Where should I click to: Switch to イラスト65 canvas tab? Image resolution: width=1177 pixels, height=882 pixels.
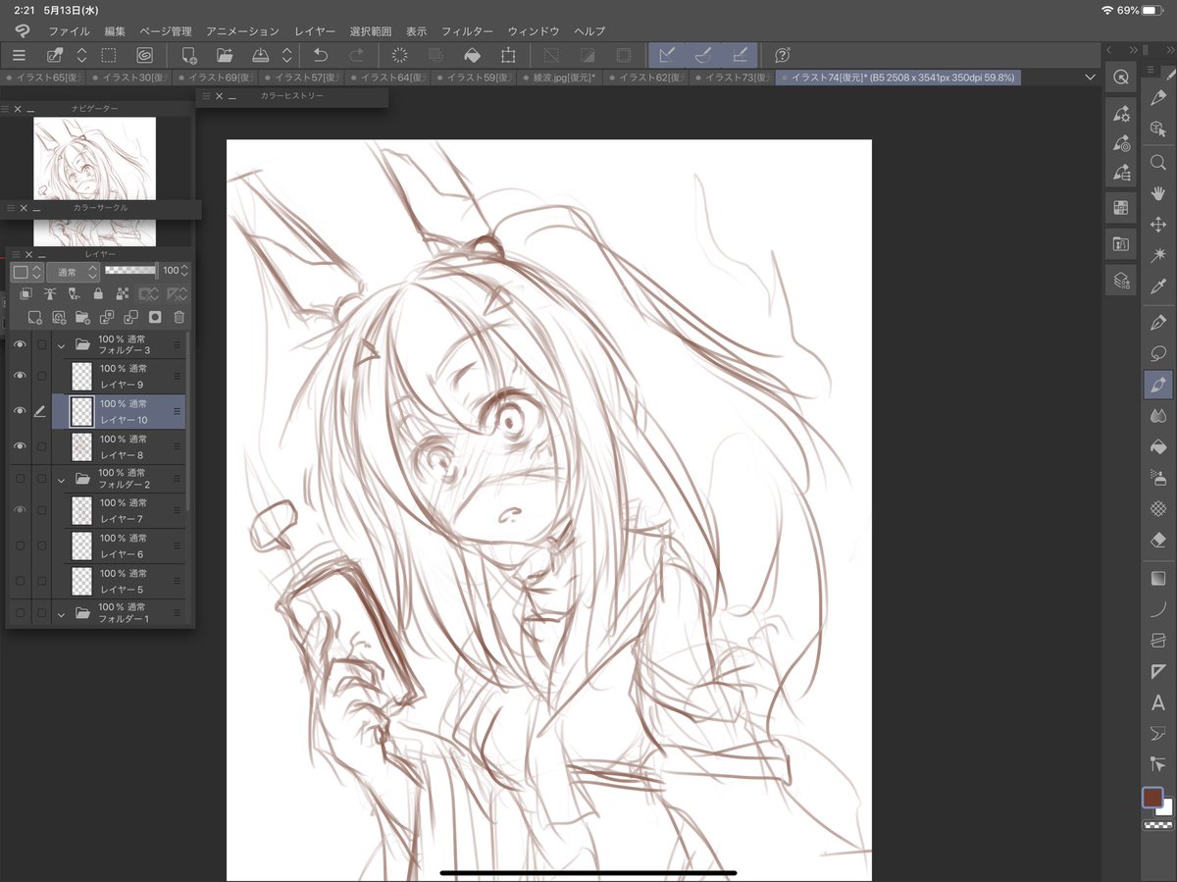(x=43, y=78)
